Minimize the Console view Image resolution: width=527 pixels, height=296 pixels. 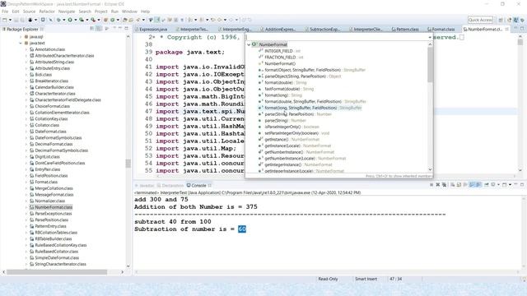(x=515, y=184)
